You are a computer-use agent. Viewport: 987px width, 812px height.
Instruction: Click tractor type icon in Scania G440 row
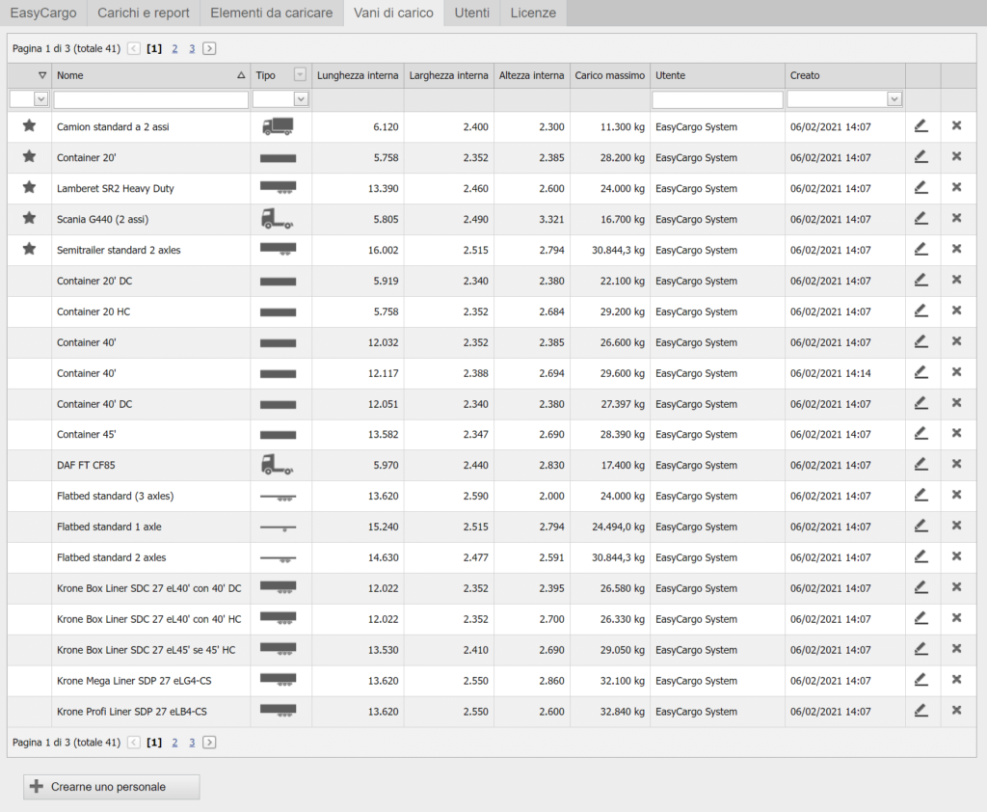(x=277, y=219)
